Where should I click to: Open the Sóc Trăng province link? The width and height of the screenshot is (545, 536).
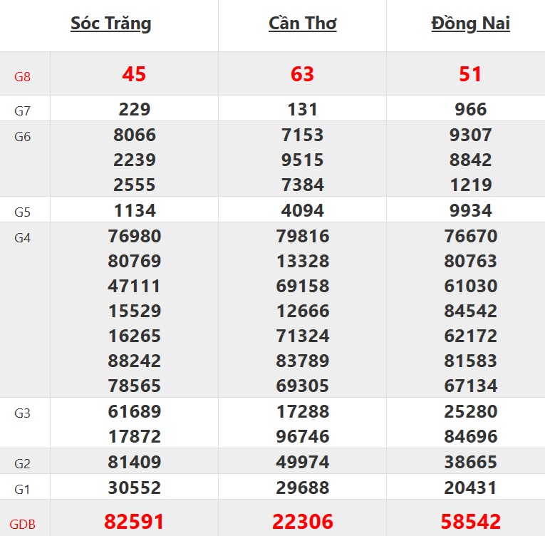[110, 24]
